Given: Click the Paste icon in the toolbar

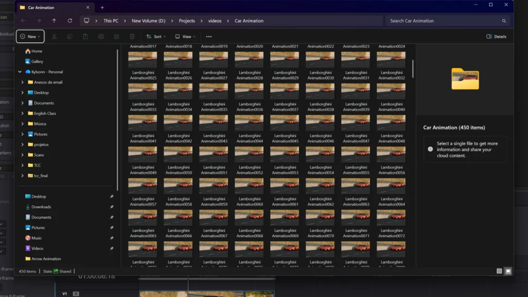Looking at the screenshot, I should [86, 37].
